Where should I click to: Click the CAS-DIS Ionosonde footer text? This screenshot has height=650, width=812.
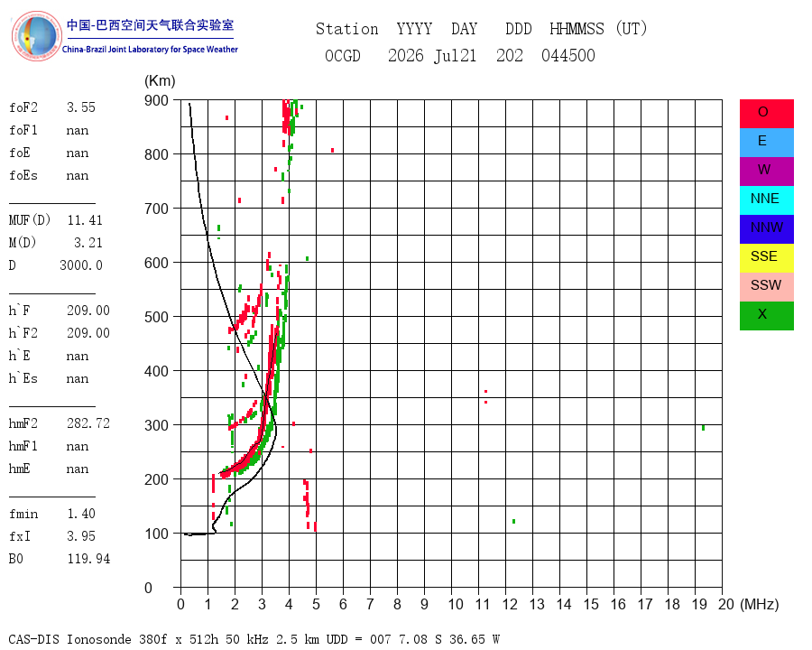click(x=254, y=639)
